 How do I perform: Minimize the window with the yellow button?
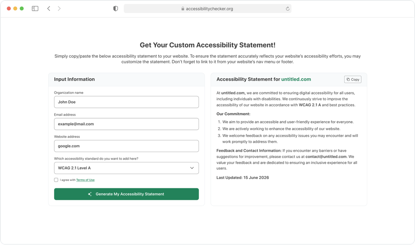pos(15,9)
